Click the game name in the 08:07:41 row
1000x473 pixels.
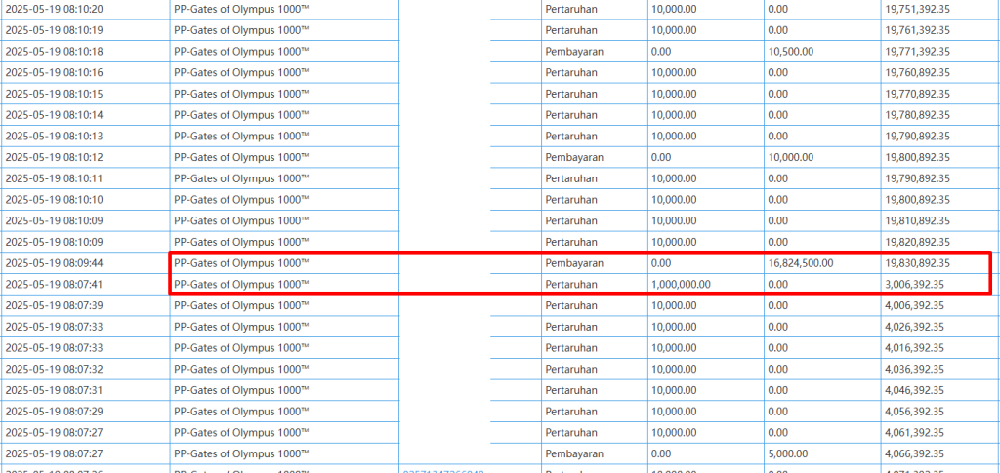tap(242, 284)
